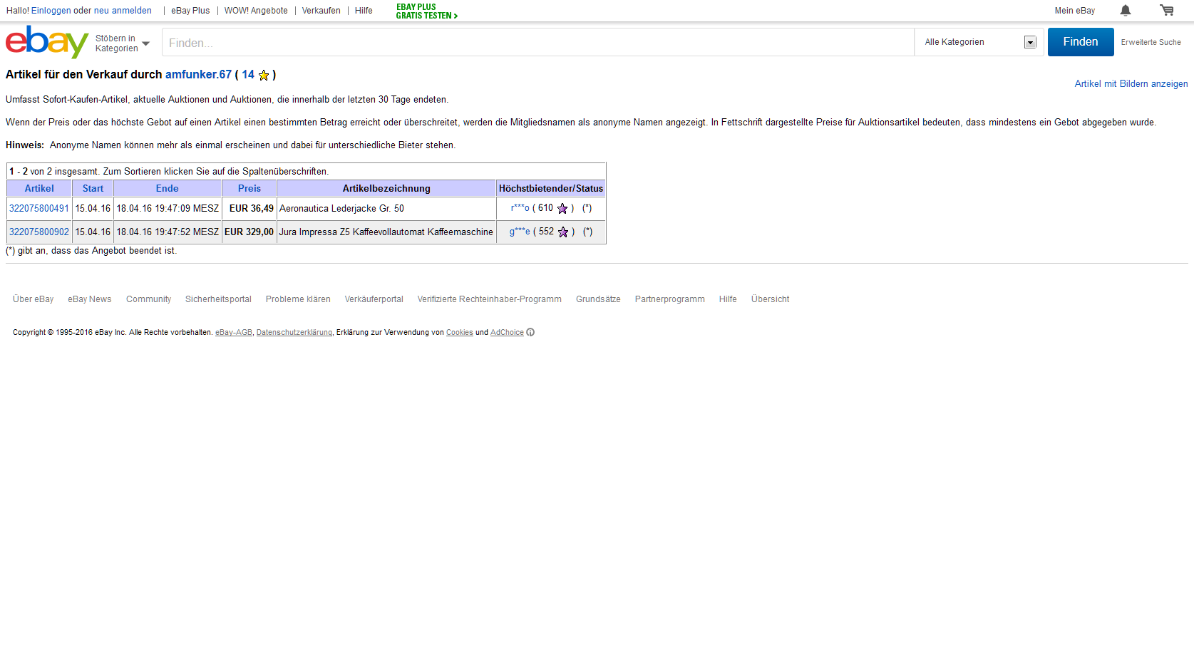
Task: Select end time 18.04.16 19:47:52 MESZ
Action: coord(168,232)
